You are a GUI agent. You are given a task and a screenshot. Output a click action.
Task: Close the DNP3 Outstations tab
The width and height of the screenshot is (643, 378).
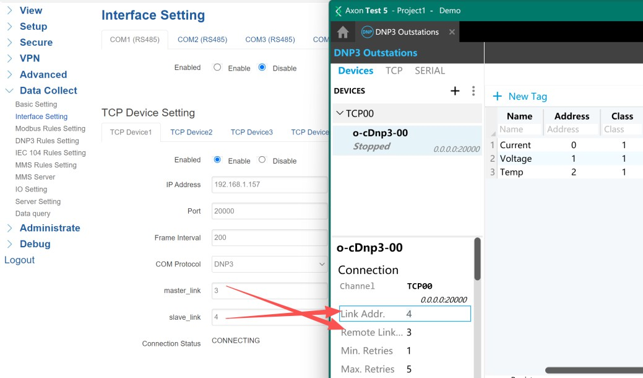coord(452,32)
